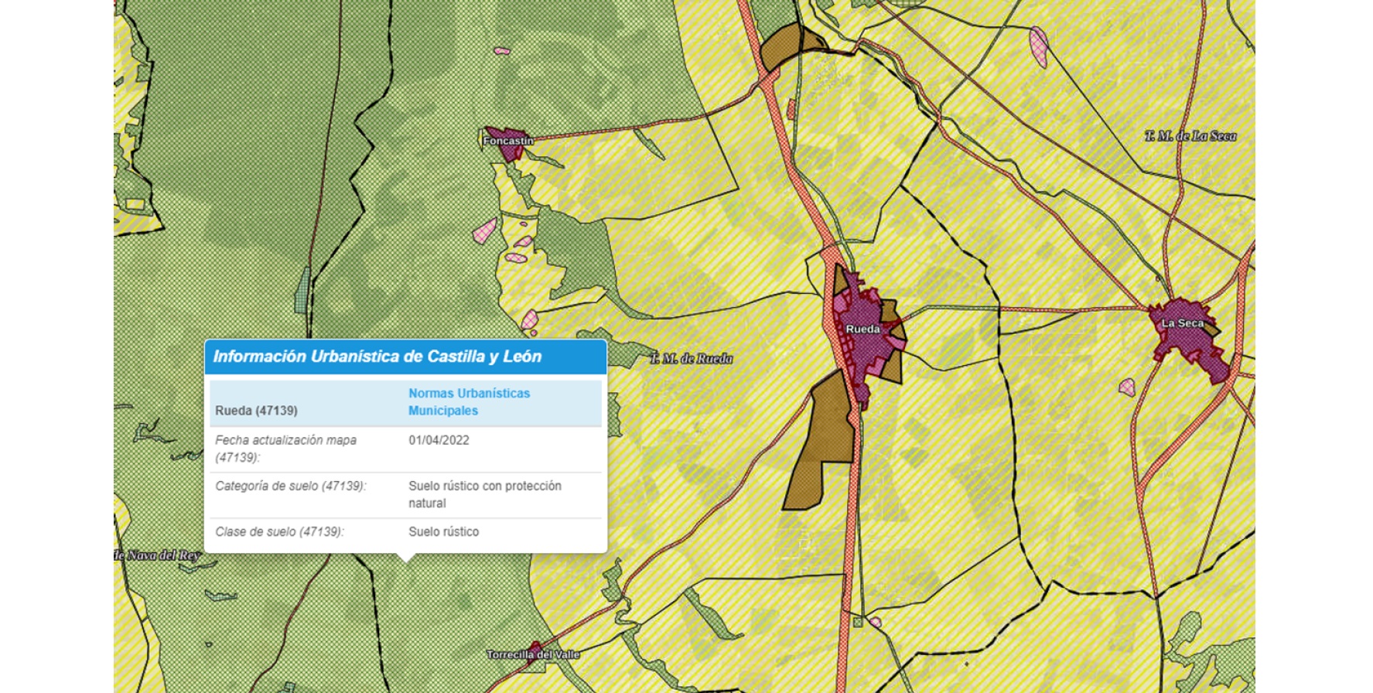Click the La Seca town label

1182,323
